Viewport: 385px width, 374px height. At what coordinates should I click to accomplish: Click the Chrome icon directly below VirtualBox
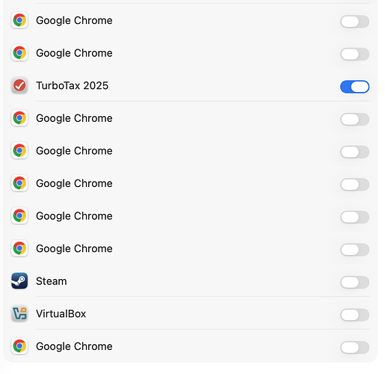pos(19,346)
